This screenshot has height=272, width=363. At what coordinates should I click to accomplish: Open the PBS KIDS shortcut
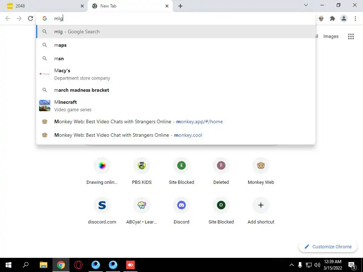[142, 171]
